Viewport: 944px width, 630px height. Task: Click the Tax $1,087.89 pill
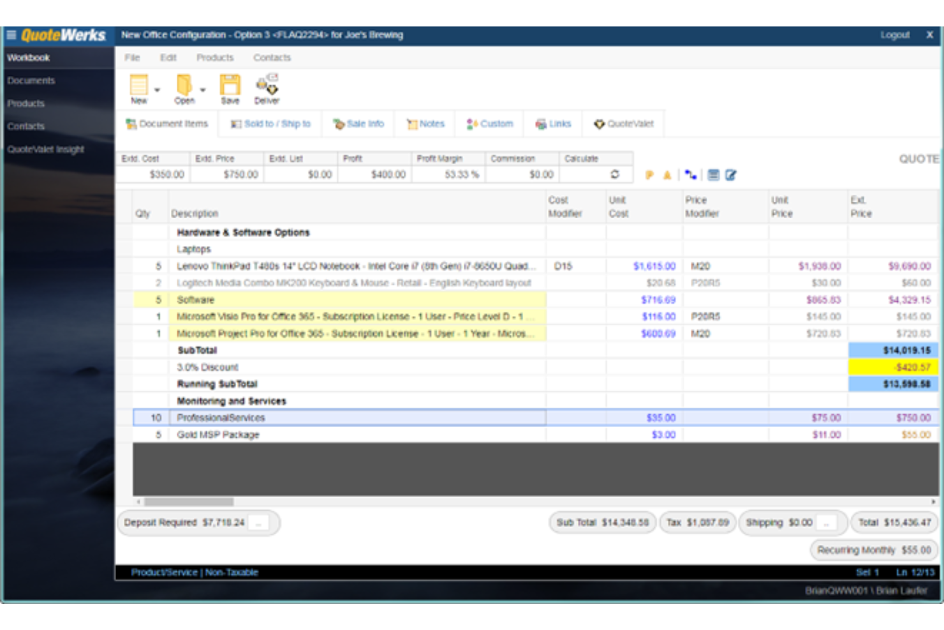pos(698,523)
